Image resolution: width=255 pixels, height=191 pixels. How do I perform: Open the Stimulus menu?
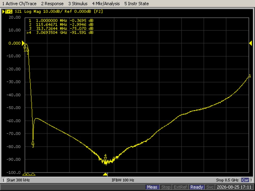pos(78,3)
